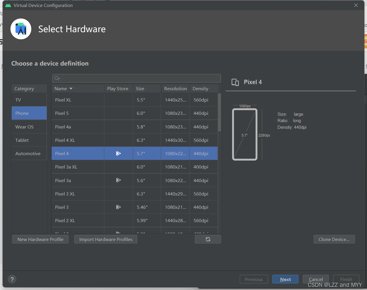Image resolution: width=367 pixels, height=290 pixels.
Task: Click the search magnifier icon
Action: 57,78
